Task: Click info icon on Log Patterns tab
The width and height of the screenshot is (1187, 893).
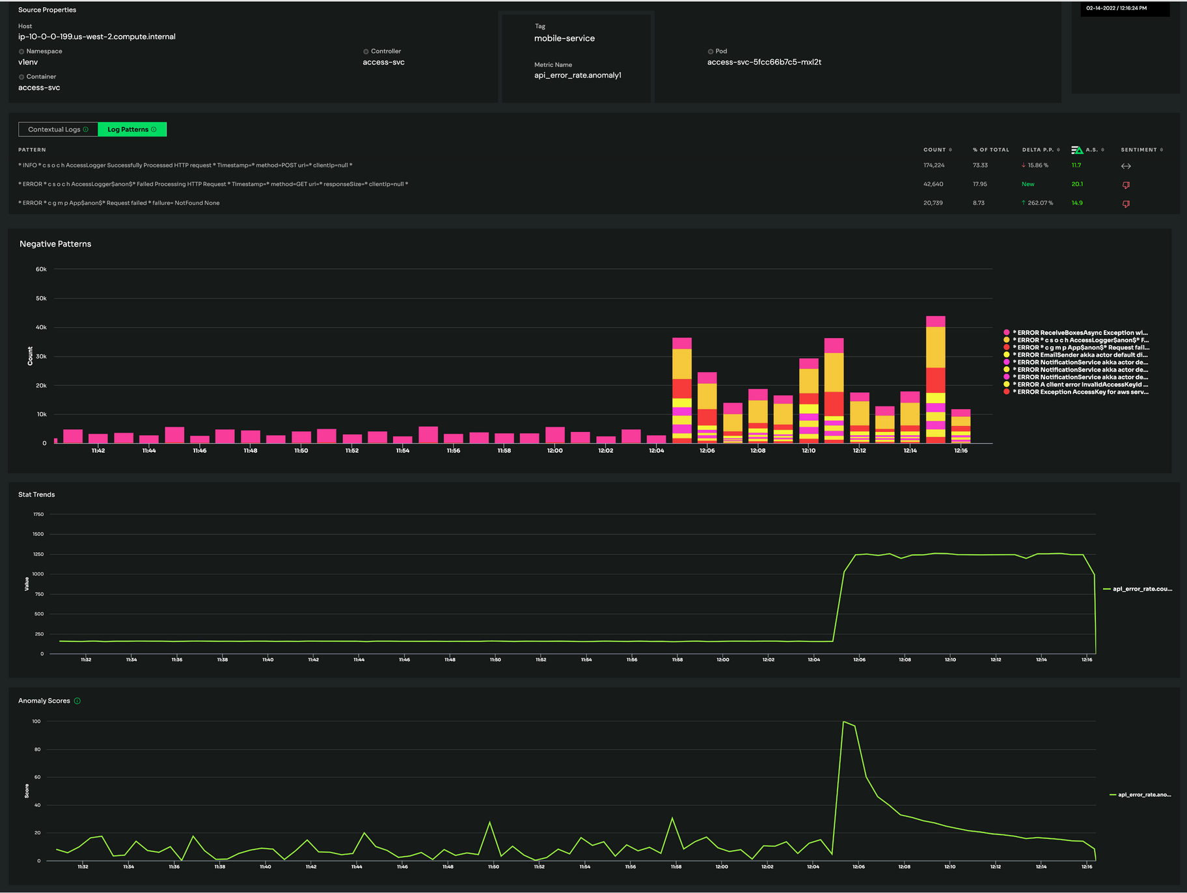Action: (154, 129)
